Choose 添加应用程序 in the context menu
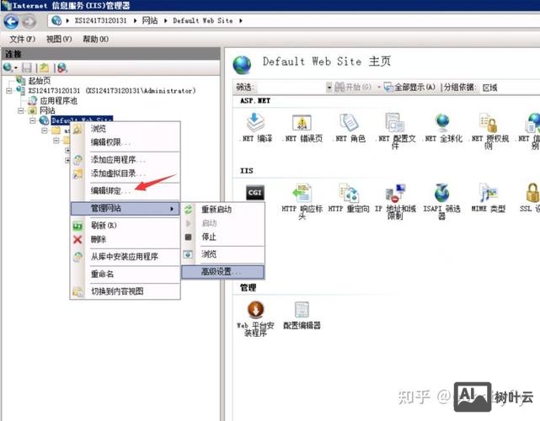The width and height of the screenshot is (540, 421). [x=126, y=160]
